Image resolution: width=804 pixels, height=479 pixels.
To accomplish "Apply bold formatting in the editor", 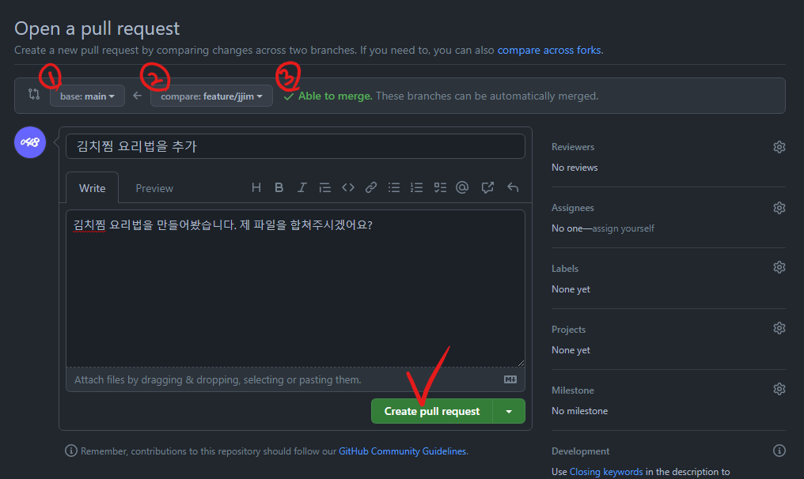I will click(279, 187).
